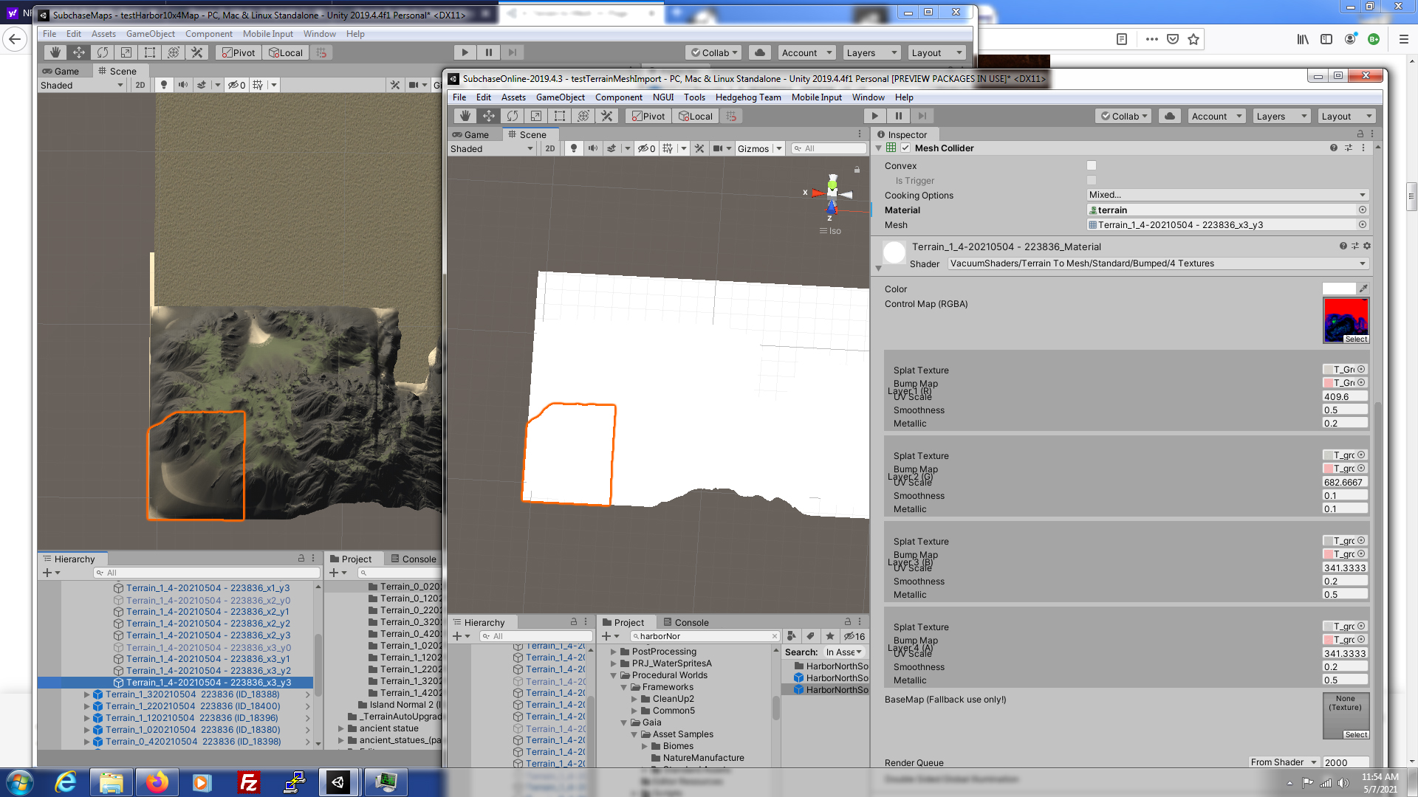Open Layout dropdown in front Unity window

(1346, 116)
